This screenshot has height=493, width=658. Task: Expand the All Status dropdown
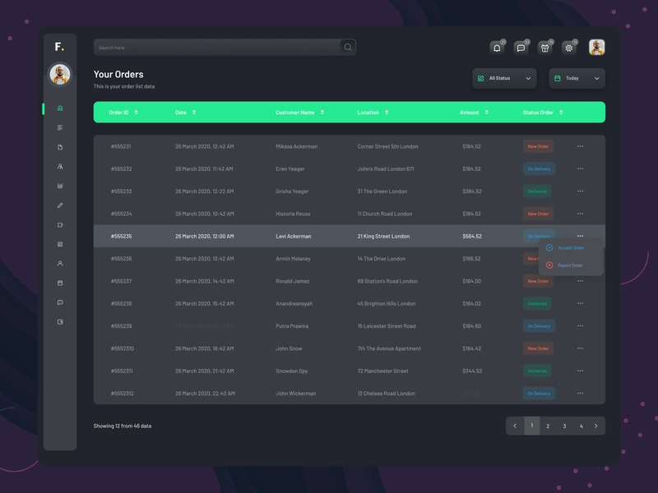tap(504, 78)
